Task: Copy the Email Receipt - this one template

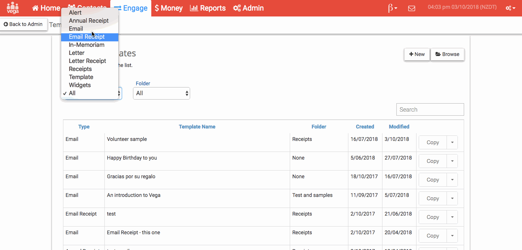Action: 433,236
